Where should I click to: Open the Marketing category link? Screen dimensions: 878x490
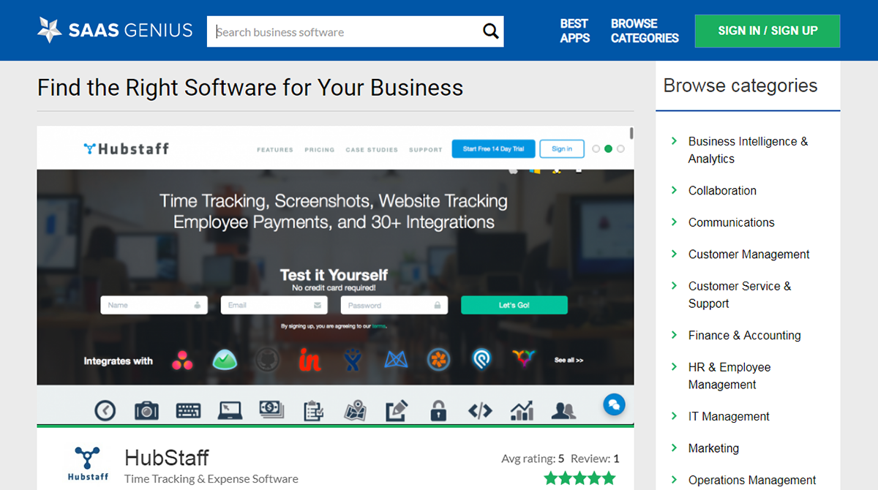tap(713, 448)
